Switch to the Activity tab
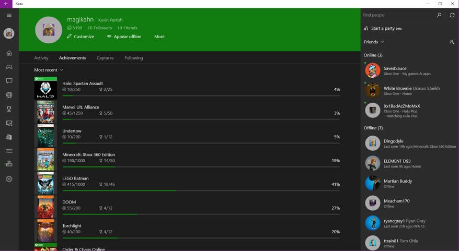 click(x=41, y=58)
